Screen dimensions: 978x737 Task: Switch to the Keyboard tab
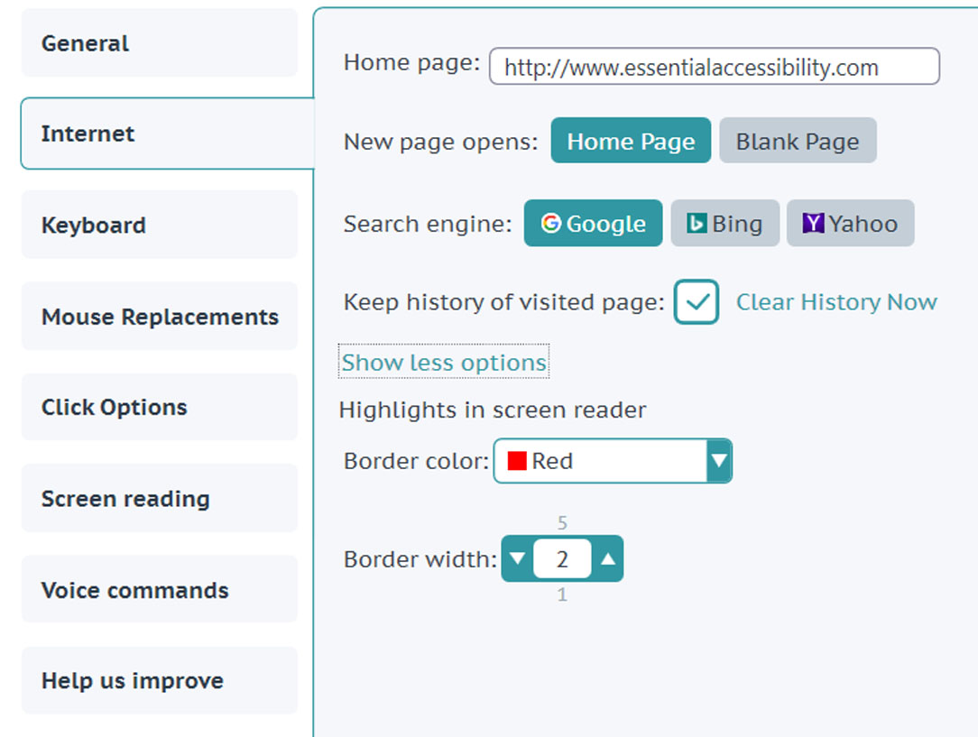click(160, 225)
